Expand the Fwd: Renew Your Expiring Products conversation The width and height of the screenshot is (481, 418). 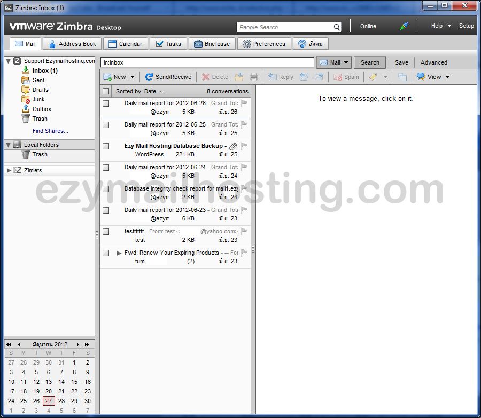tap(119, 253)
